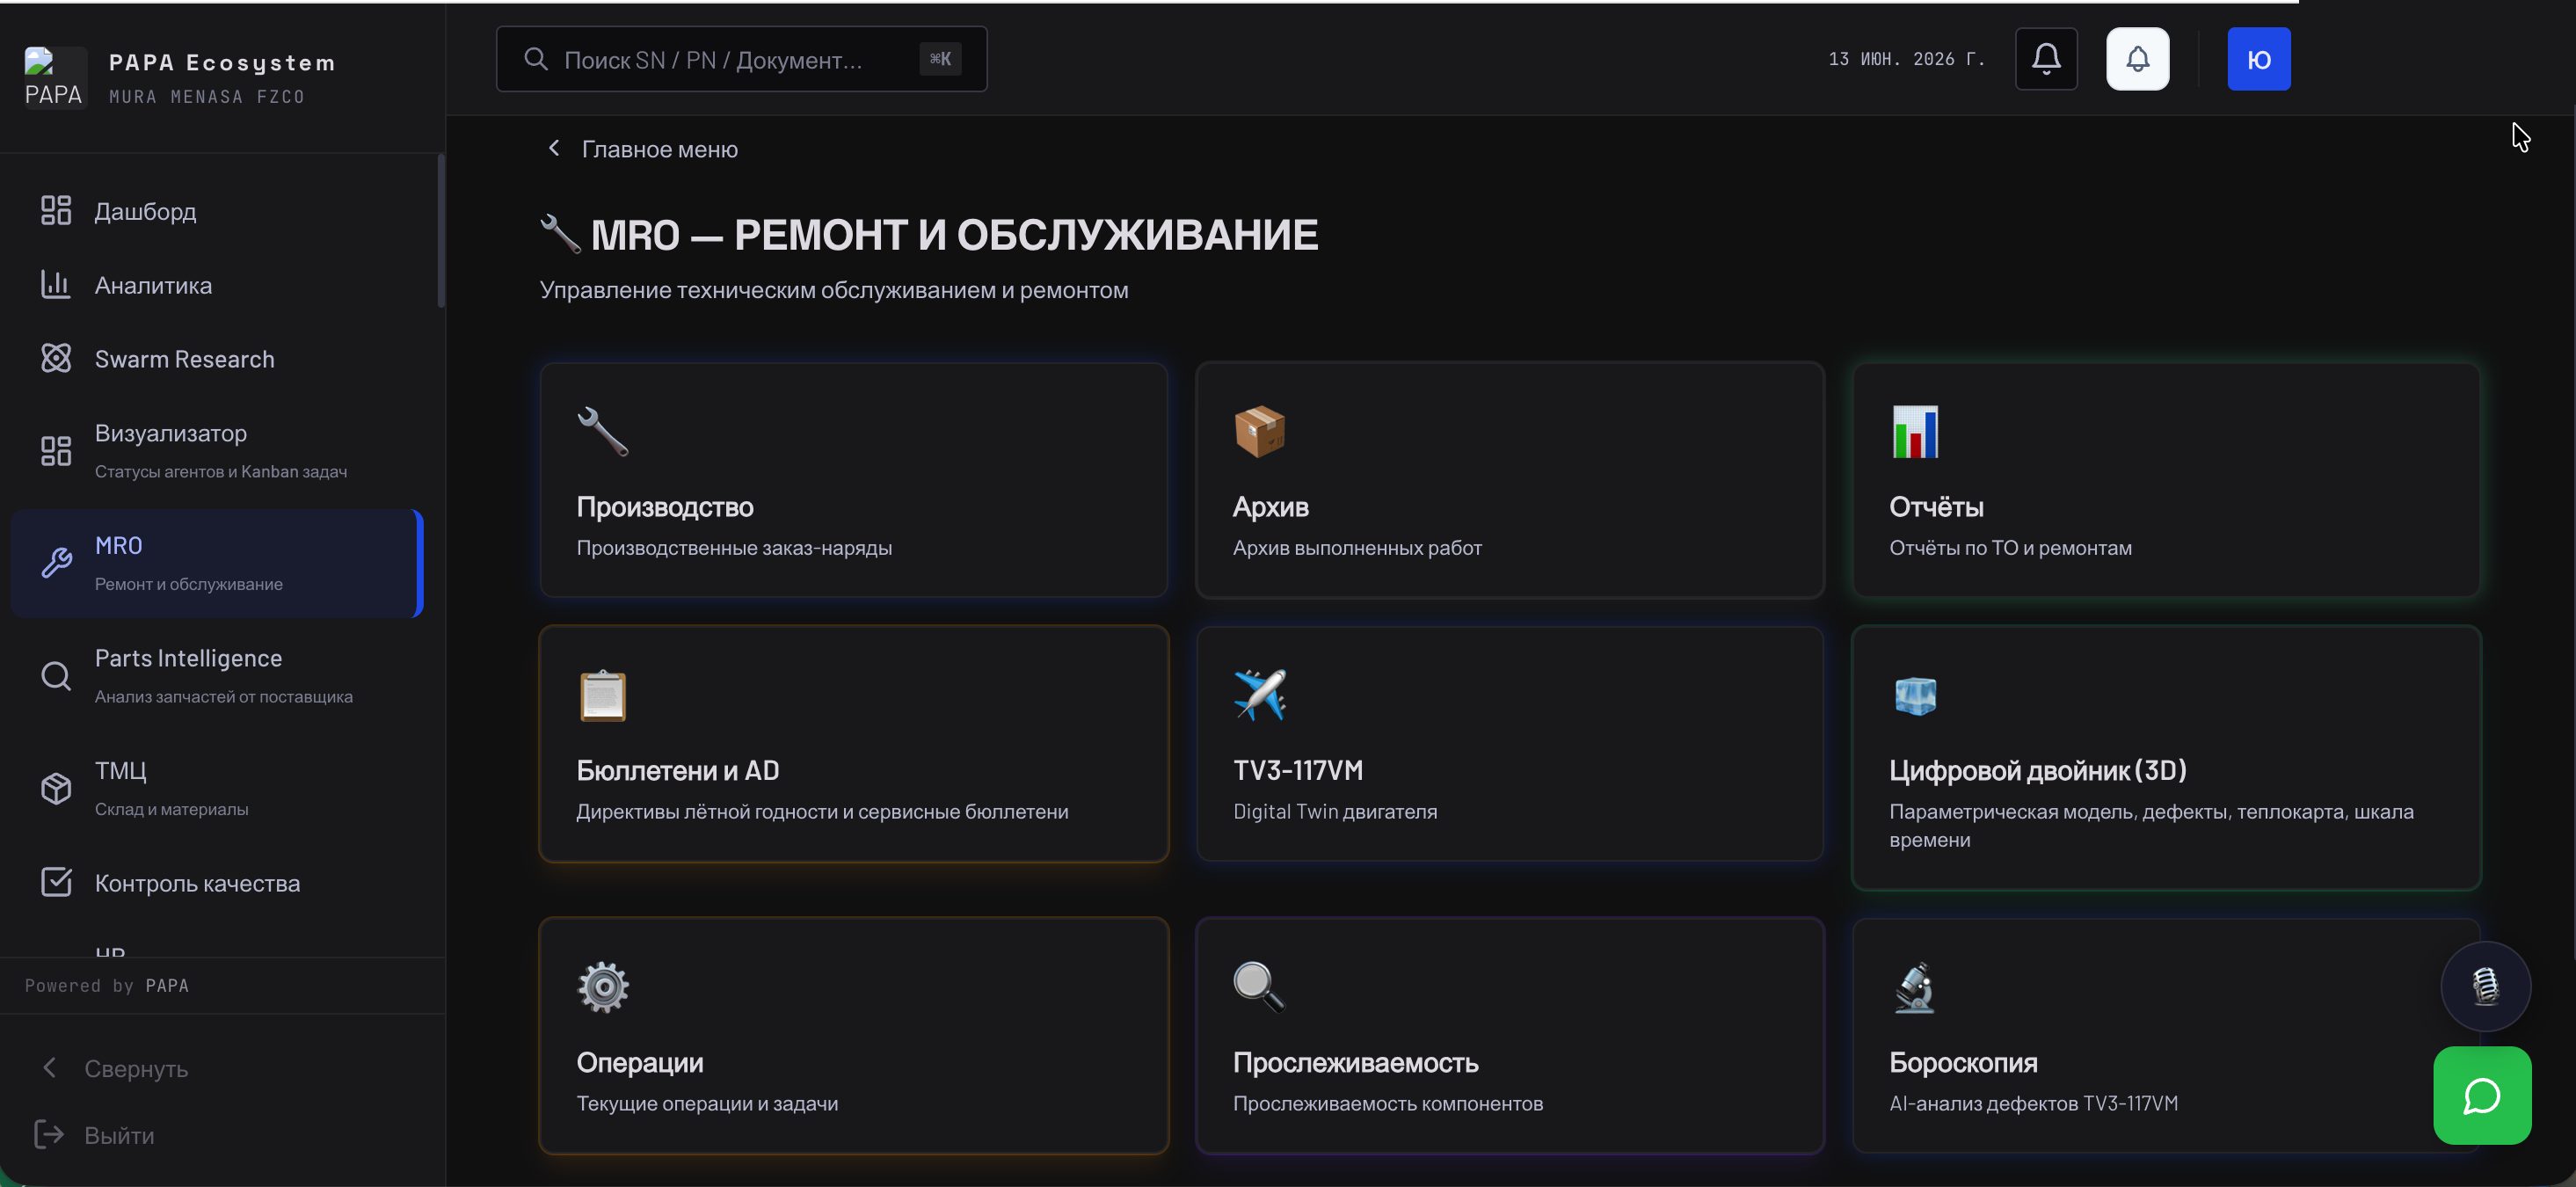
Task: Click the Swarm Research atom icon
Action: tap(56, 359)
